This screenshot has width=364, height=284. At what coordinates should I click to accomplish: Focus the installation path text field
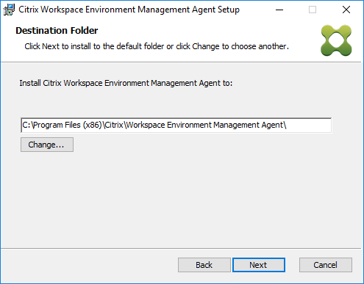(x=176, y=125)
